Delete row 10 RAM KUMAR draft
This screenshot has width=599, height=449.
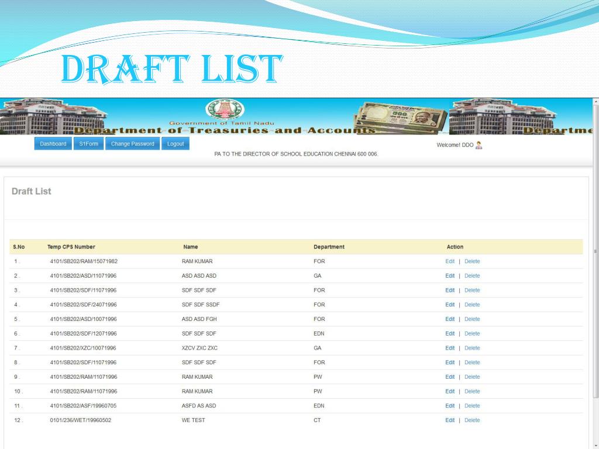(x=472, y=391)
